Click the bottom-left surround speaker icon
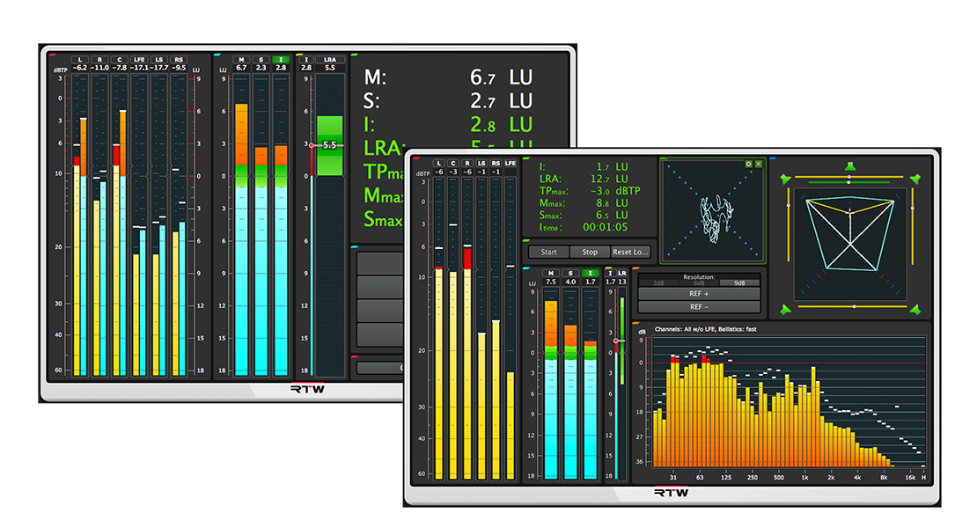The height and width of the screenshot is (528, 977). [784, 309]
